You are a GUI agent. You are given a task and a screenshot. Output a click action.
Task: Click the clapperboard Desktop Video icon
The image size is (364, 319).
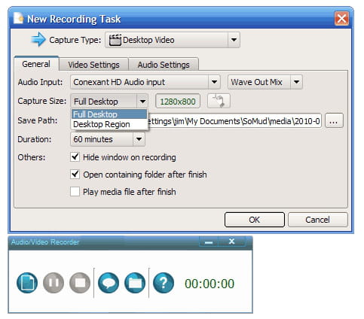pyautogui.click(x=115, y=40)
